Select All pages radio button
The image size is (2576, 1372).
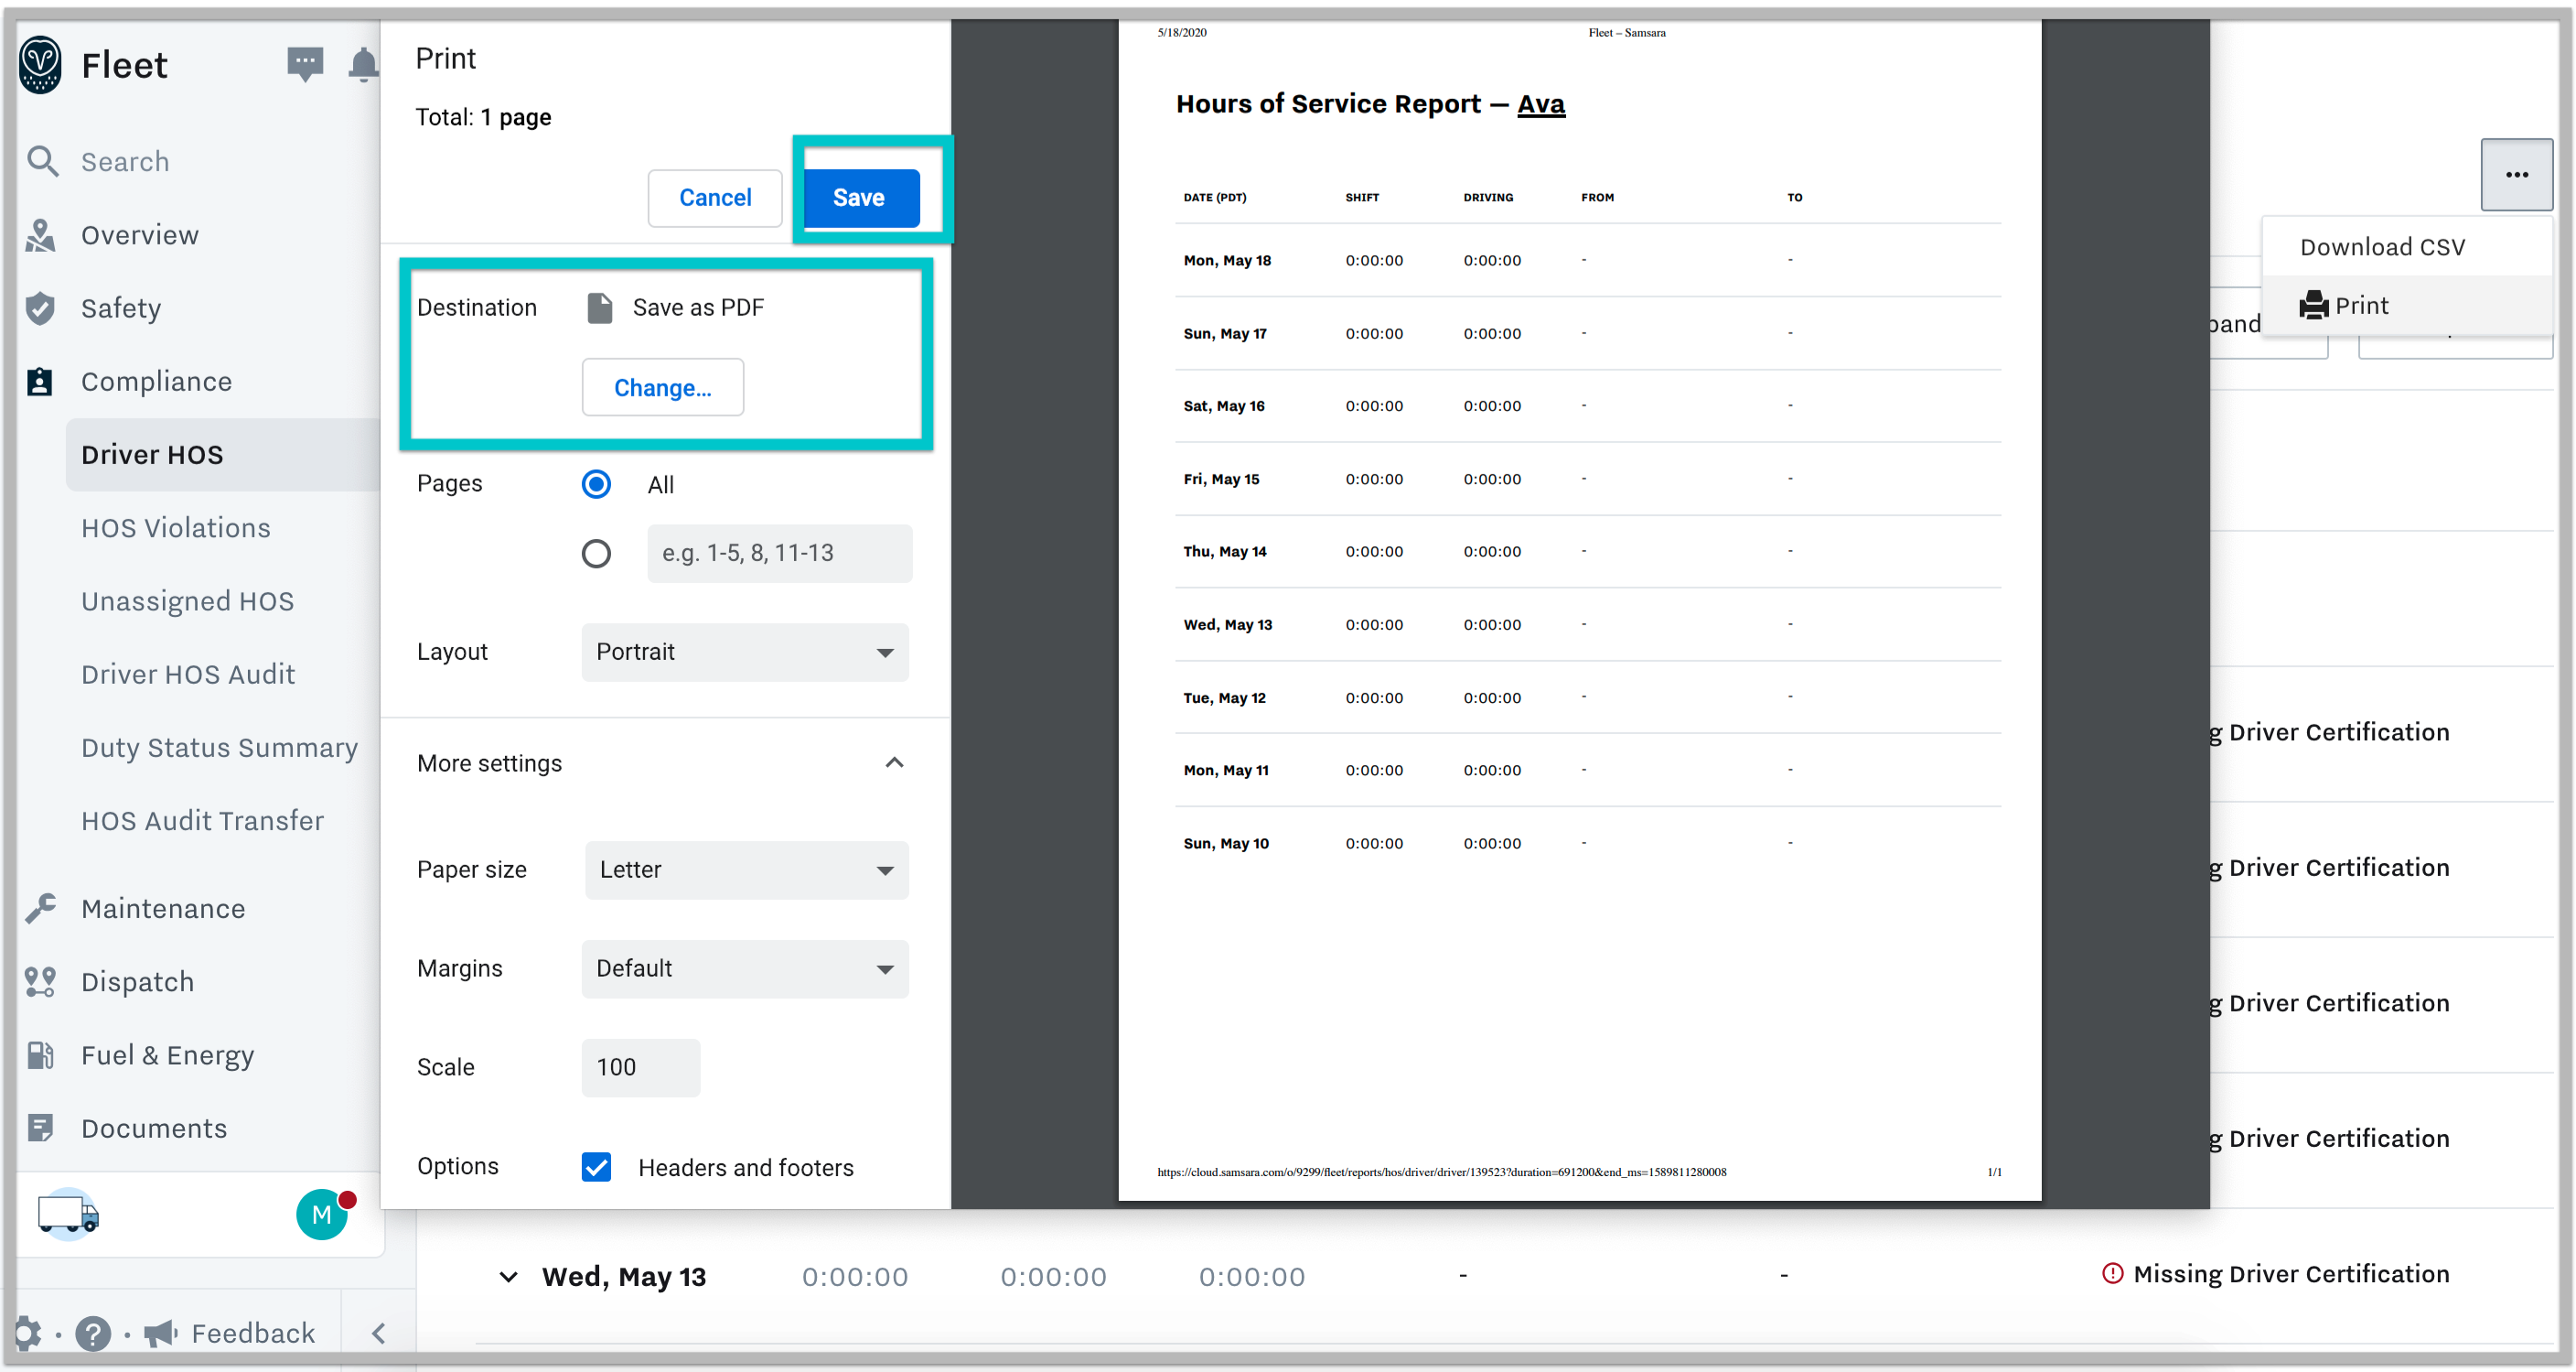[596, 484]
